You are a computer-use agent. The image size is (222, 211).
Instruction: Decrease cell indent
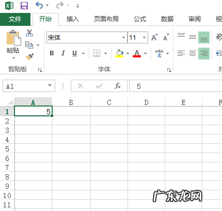219,53
